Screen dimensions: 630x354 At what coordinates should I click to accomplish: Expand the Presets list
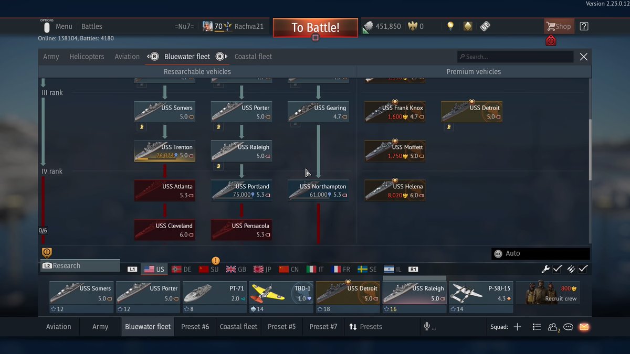pos(365,327)
